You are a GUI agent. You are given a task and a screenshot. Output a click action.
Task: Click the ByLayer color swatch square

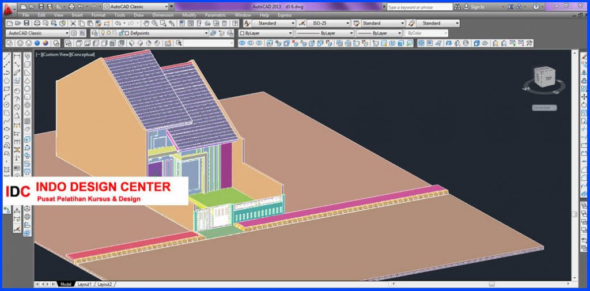point(243,33)
